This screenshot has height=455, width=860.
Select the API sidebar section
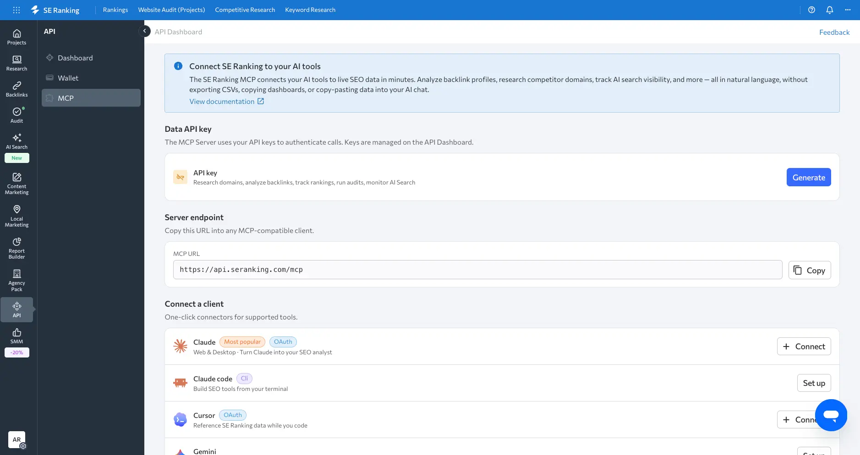pyautogui.click(x=16, y=310)
